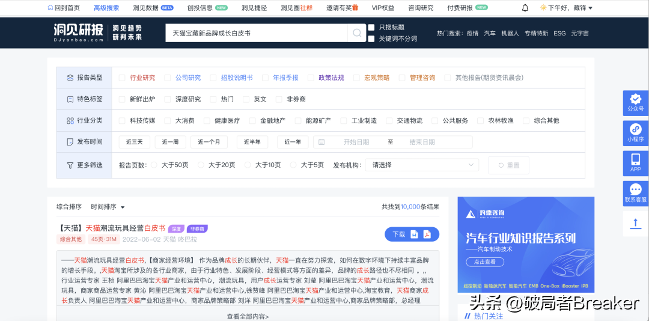649x321 pixels.
Task: Open the 发布机构 请选择 dropdown
Action: coord(422,165)
